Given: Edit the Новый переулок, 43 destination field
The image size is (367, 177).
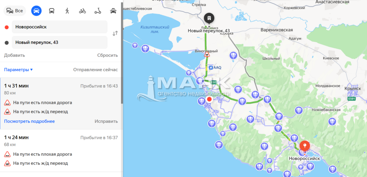Looking at the screenshot, I should pos(59,42).
